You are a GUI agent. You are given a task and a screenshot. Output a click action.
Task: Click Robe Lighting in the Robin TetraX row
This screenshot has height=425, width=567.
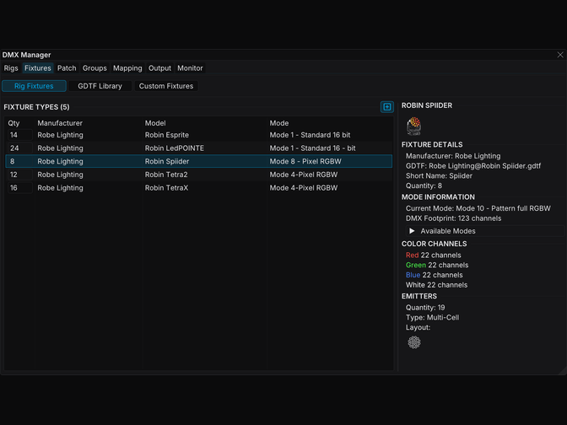[x=60, y=188]
